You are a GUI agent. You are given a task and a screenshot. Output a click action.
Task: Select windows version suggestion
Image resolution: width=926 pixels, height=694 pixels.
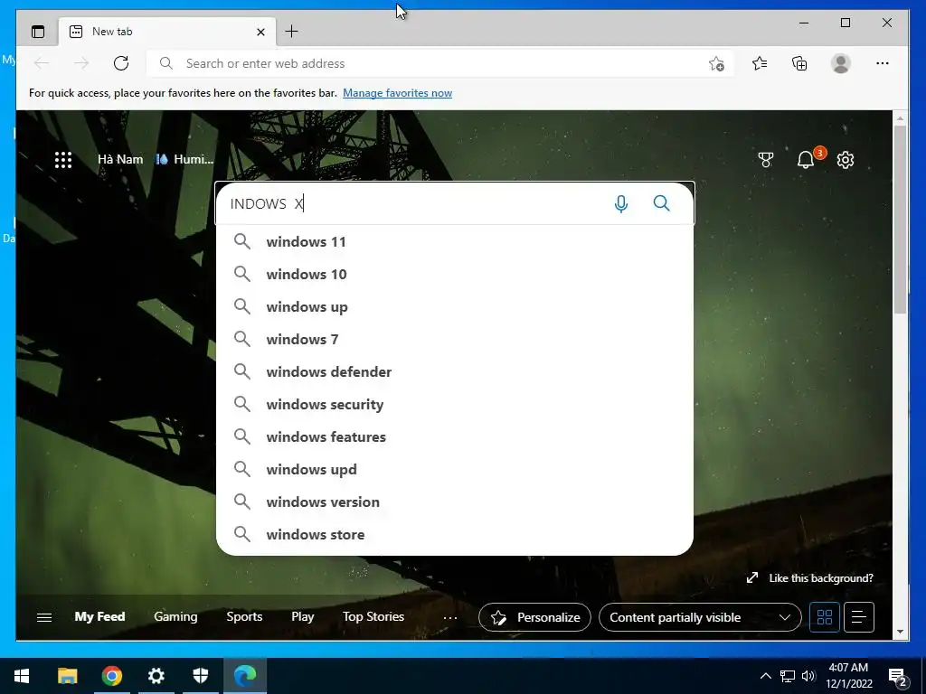coord(455,502)
